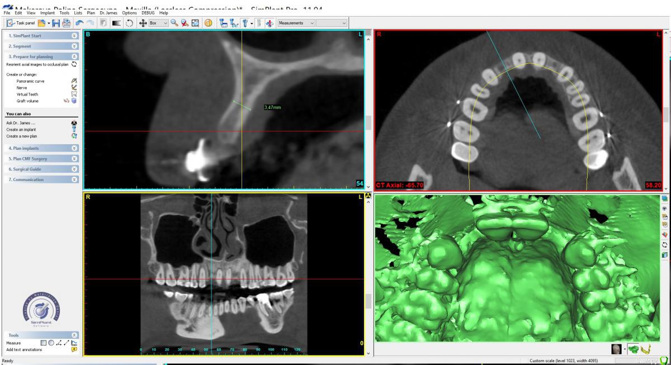The image size is (671, 365).
Task: Click the Print icon in the toolbar
Action: tap(67, 23)
